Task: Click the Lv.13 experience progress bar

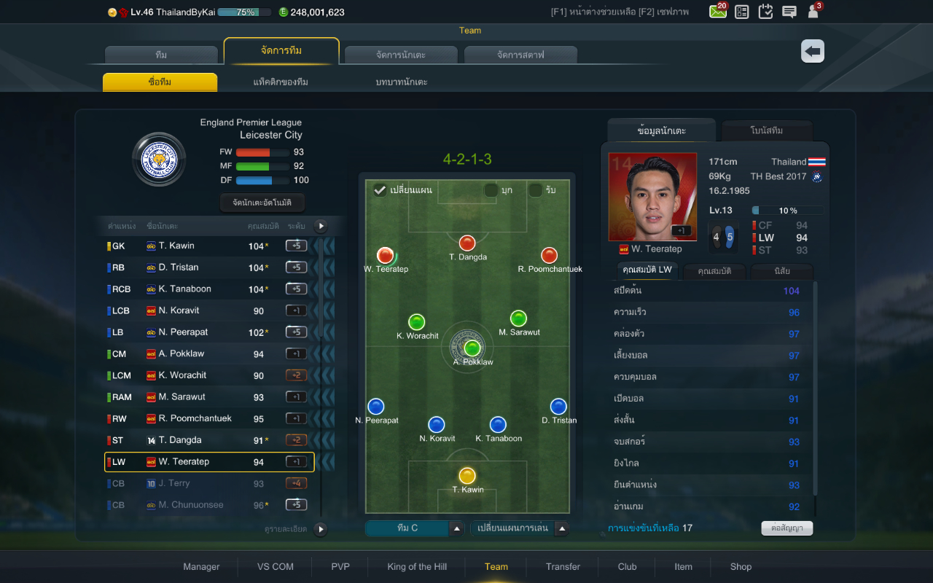Action: (x=788, y=211)
